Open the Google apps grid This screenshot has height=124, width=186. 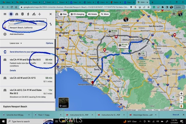(x=174, y=14)
